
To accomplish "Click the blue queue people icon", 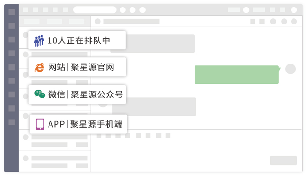I will click(x=39, y=40).
